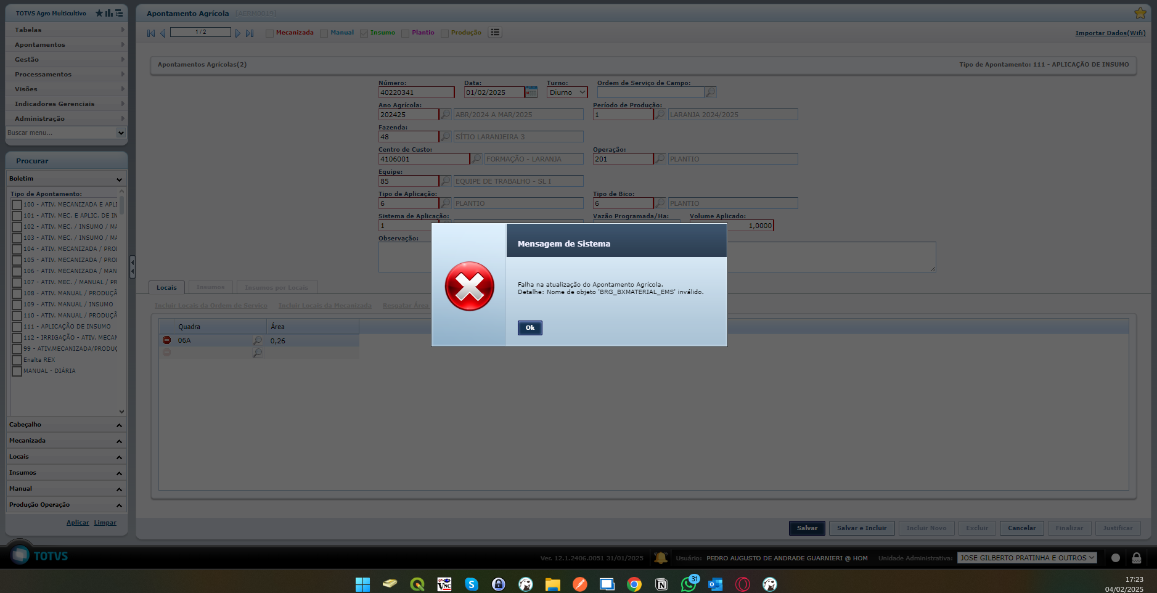Screen dimensions: 1157x593
Task: Remove the 06A quadra row
Action: (x=166, y=340)
